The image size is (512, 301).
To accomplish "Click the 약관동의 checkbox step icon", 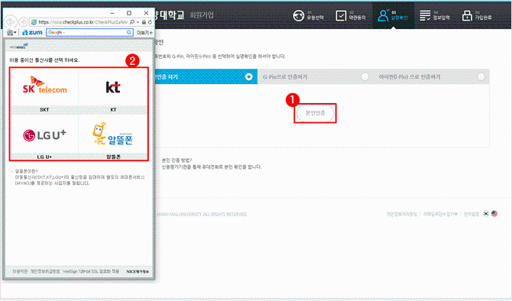I will tap(341, 15).
